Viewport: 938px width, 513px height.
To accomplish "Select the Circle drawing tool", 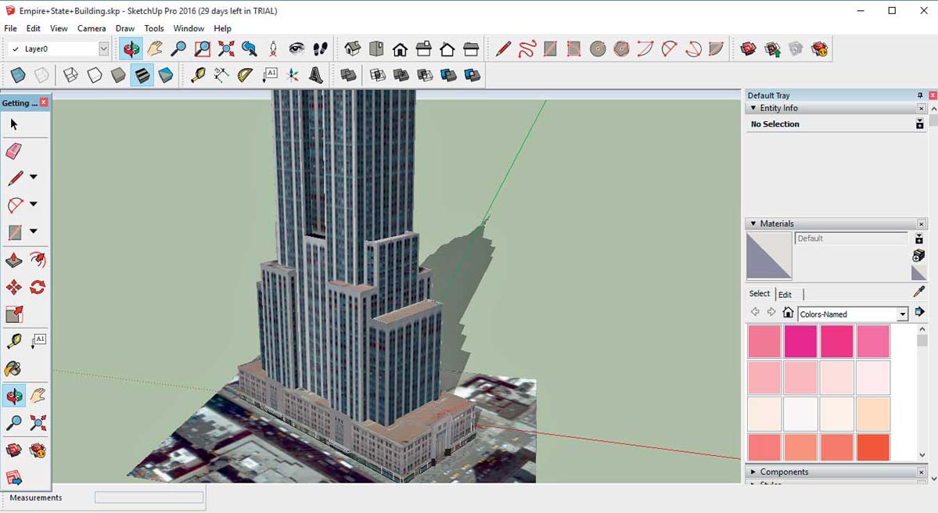I will (x=598, y=49).
